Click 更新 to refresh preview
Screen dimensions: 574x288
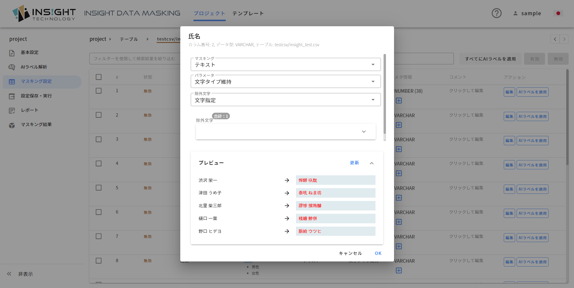[x=355, y=163]
